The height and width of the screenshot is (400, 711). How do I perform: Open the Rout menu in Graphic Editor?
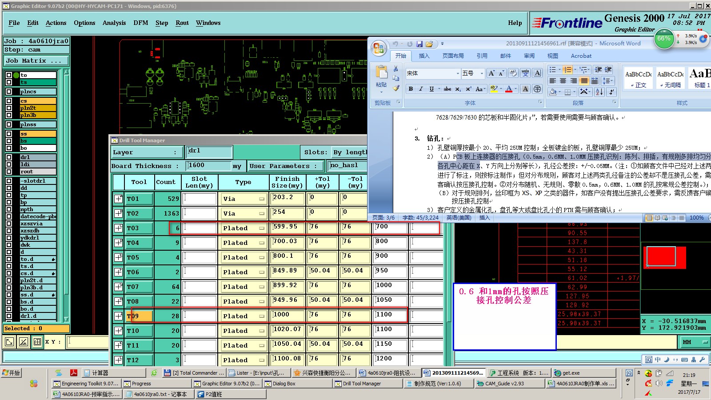point(182,23)
